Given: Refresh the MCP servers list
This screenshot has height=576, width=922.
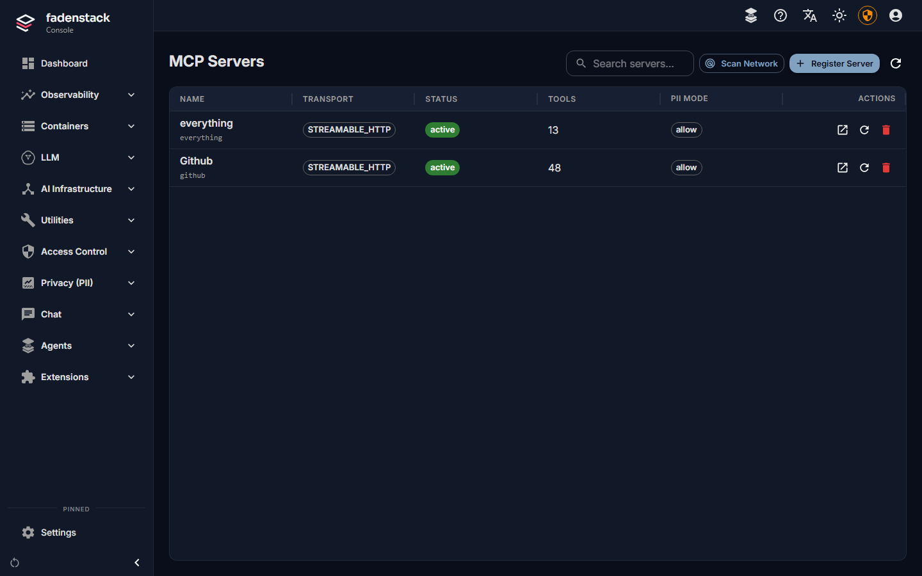Looking at the screenshot, I should (896, 63).
